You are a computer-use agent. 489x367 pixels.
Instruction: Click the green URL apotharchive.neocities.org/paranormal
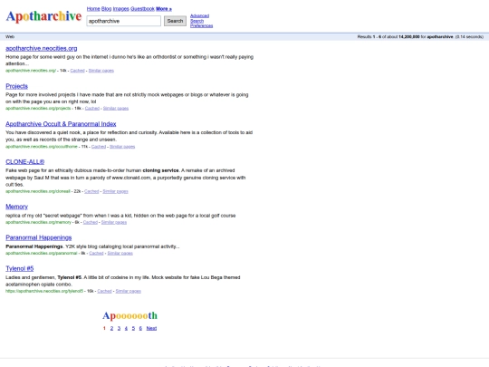click(x=41, y=253)
